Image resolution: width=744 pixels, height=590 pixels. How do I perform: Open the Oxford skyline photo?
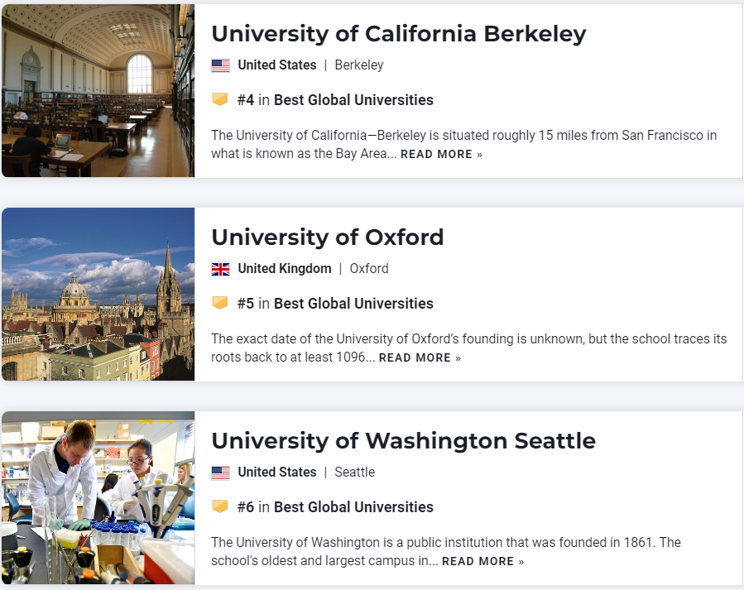(x=98, y=294)
